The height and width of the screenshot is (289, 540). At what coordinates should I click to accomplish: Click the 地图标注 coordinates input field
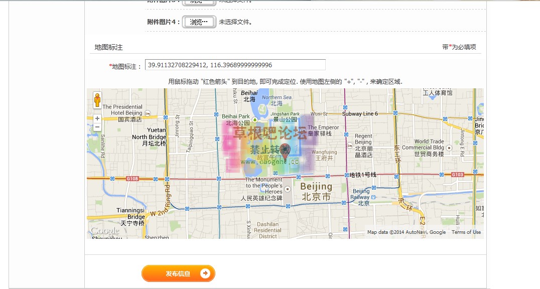(234, 64)
